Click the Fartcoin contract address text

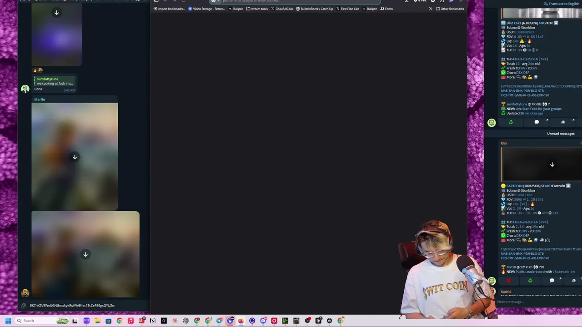(x=541, y=249)
